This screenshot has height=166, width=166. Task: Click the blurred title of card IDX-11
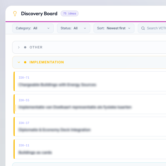(x=35, y=152)
